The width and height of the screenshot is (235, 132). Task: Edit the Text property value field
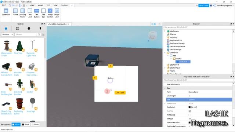point(210,99)
